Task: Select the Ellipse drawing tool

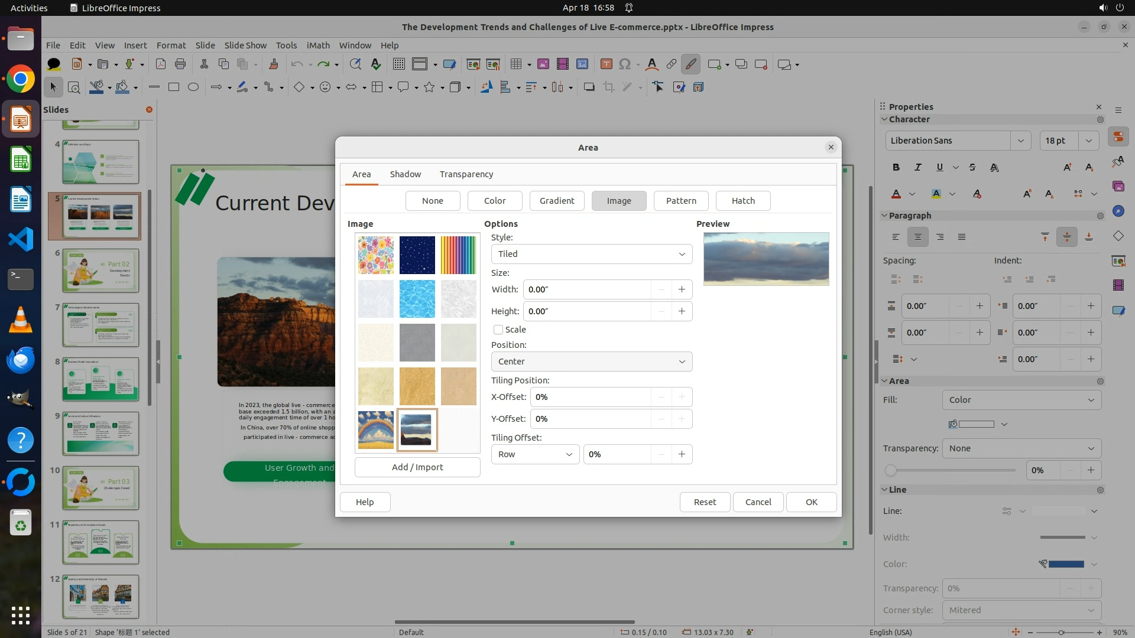Action: (193, 87)
